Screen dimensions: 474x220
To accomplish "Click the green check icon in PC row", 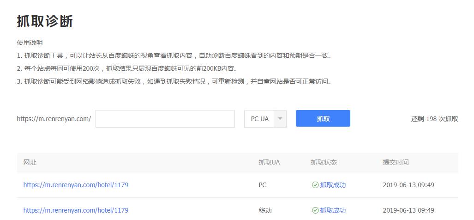I will click(x=315, y=185).
